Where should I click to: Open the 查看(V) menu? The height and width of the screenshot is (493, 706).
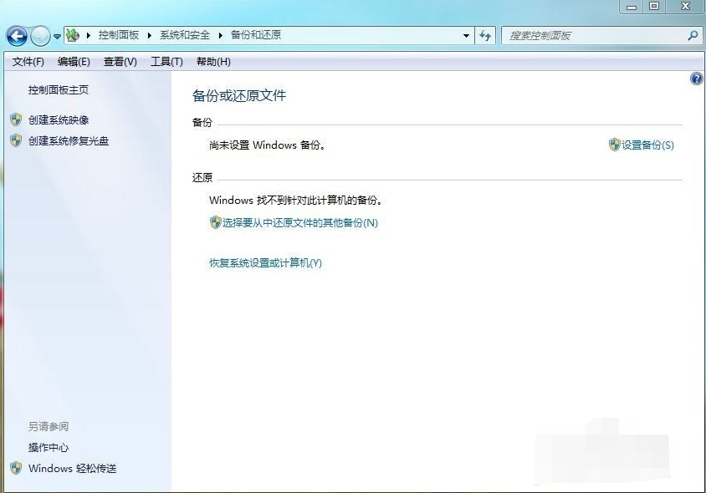pyautogui.click(x=120, y=62)
